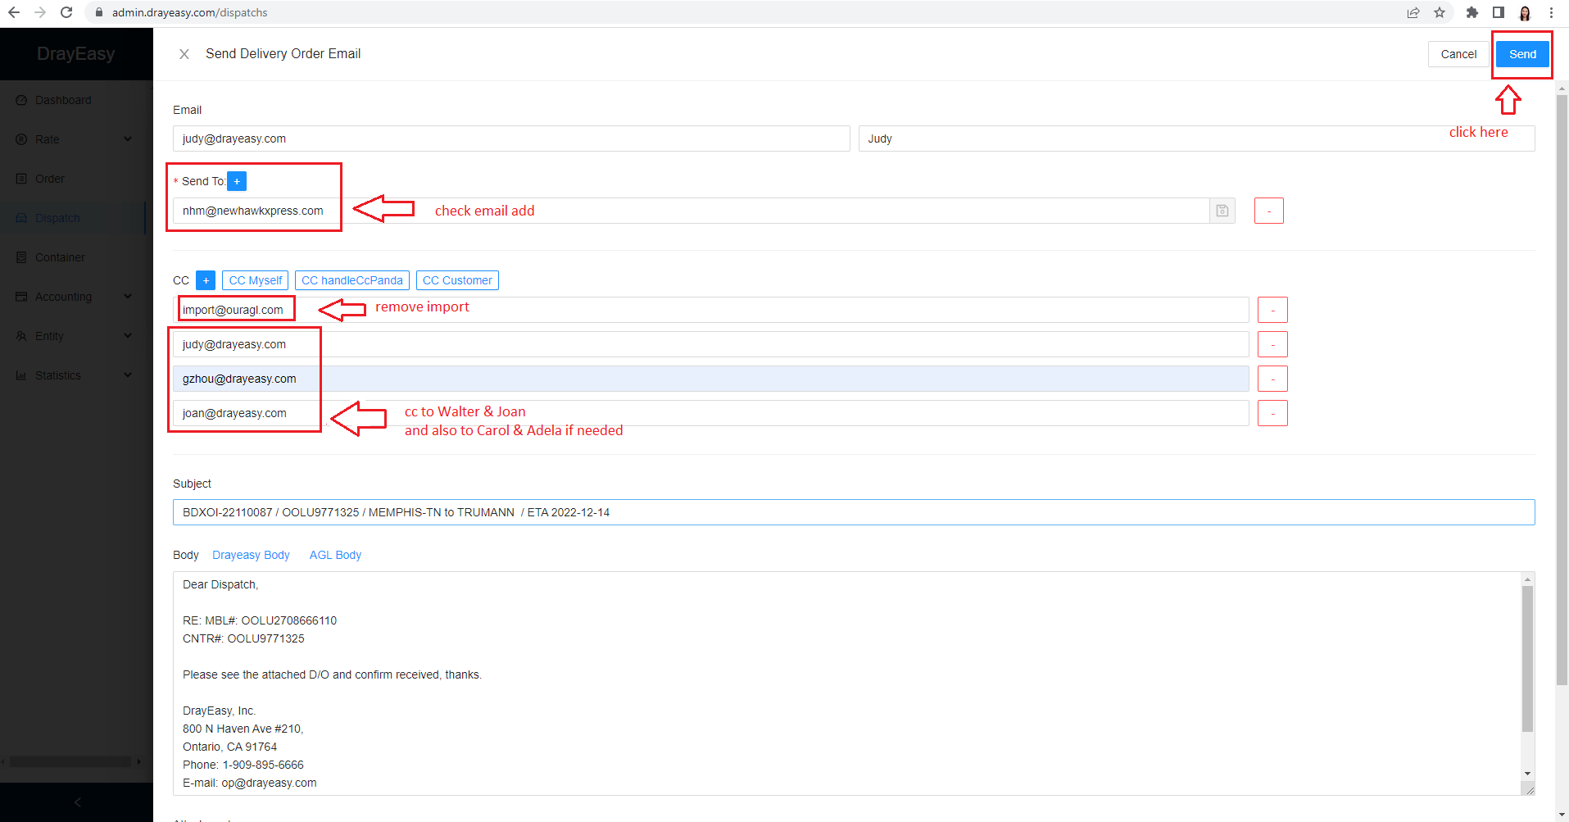Add CC Myself to recipients
Viewport: 1569px width, 822px height.
[255, 280]
